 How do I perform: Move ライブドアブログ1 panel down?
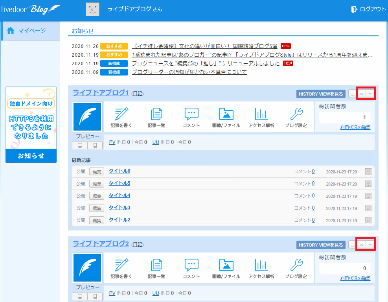click(370, 94)
